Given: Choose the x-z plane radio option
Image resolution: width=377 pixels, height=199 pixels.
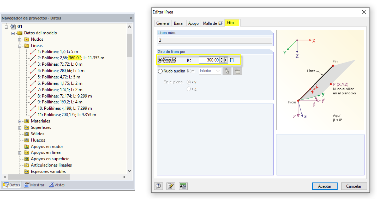Looking at the screenshot, I should 188,89.
